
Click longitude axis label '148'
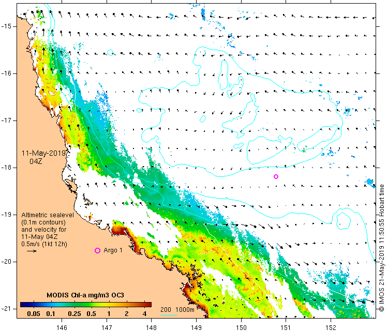point(151,327)
